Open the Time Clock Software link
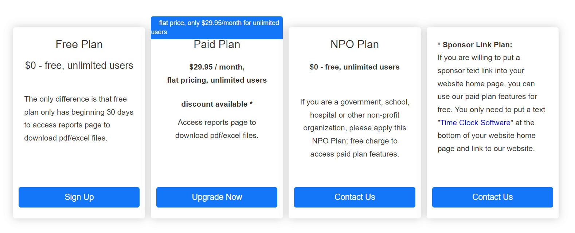This screenshot has width=575, height=233. [x=475, y=123]
